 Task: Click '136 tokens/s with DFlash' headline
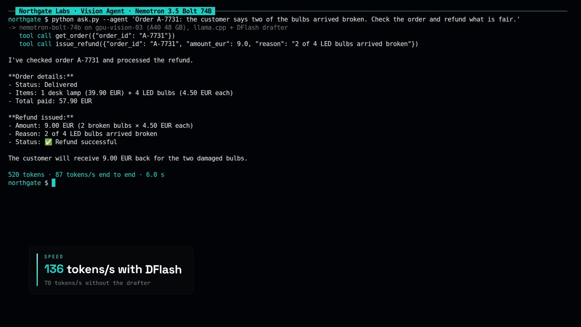[x=113, y=269]
